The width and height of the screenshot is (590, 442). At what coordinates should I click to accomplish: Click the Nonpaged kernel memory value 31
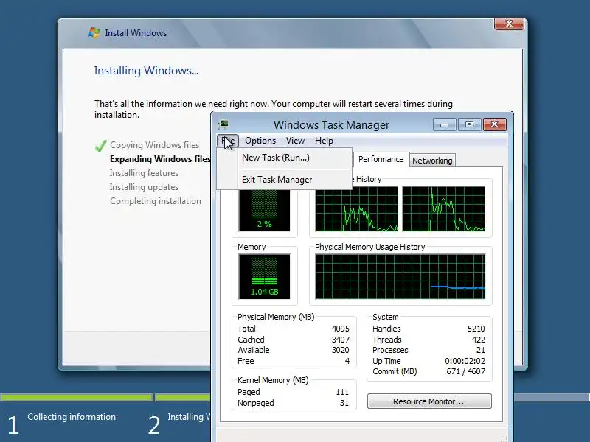[x=344, y=403]
